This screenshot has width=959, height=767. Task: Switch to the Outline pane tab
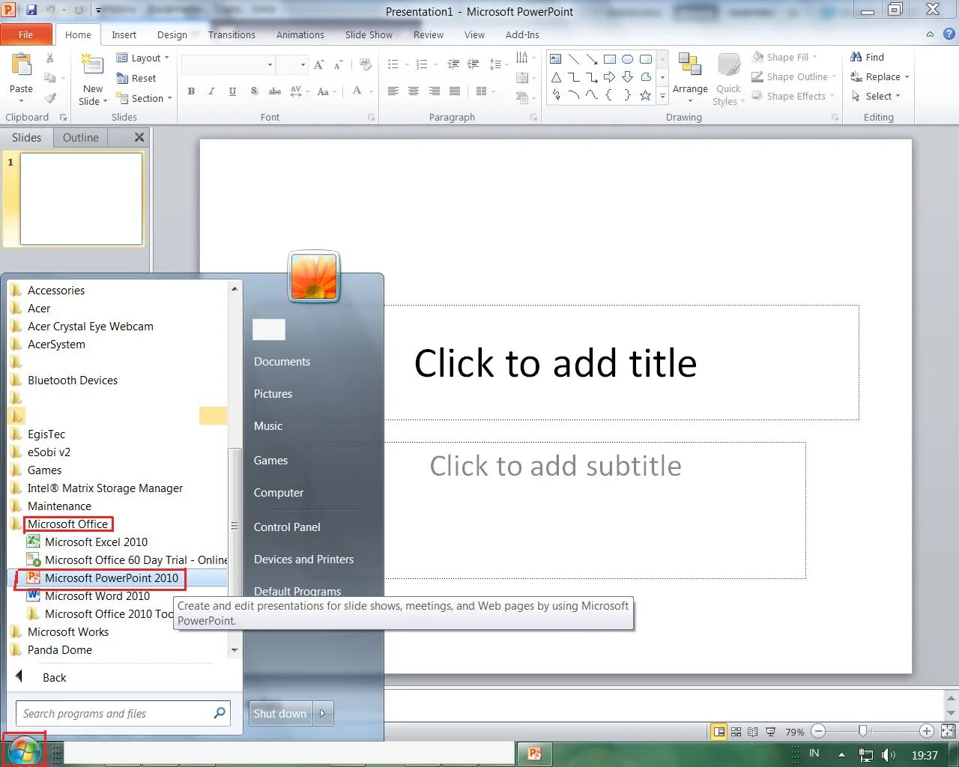coord(81,138)
